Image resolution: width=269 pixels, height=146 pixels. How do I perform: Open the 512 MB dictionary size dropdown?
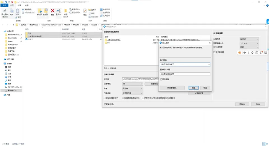(249, 43)
